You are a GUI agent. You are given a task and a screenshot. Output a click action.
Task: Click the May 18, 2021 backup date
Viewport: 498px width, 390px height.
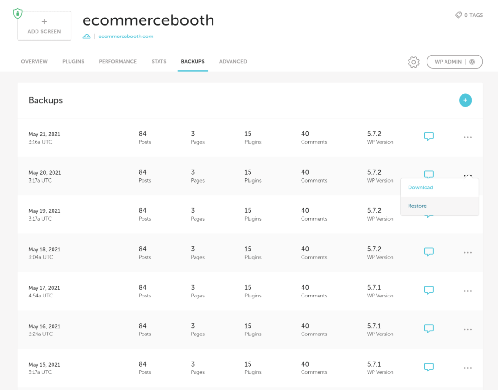44,249
